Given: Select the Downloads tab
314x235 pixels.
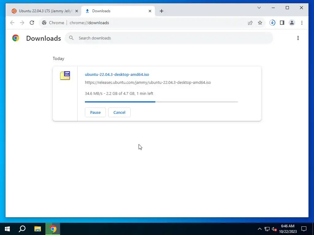Looking at the screenshot, I should 118,11.
